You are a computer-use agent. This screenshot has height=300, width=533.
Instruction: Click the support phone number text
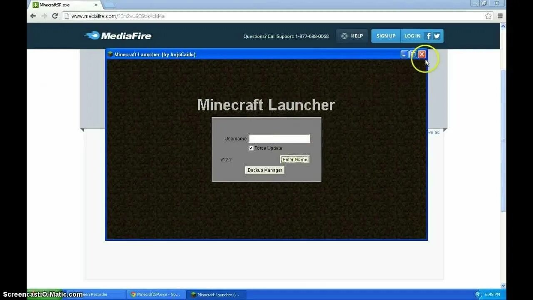pos(312,36)
